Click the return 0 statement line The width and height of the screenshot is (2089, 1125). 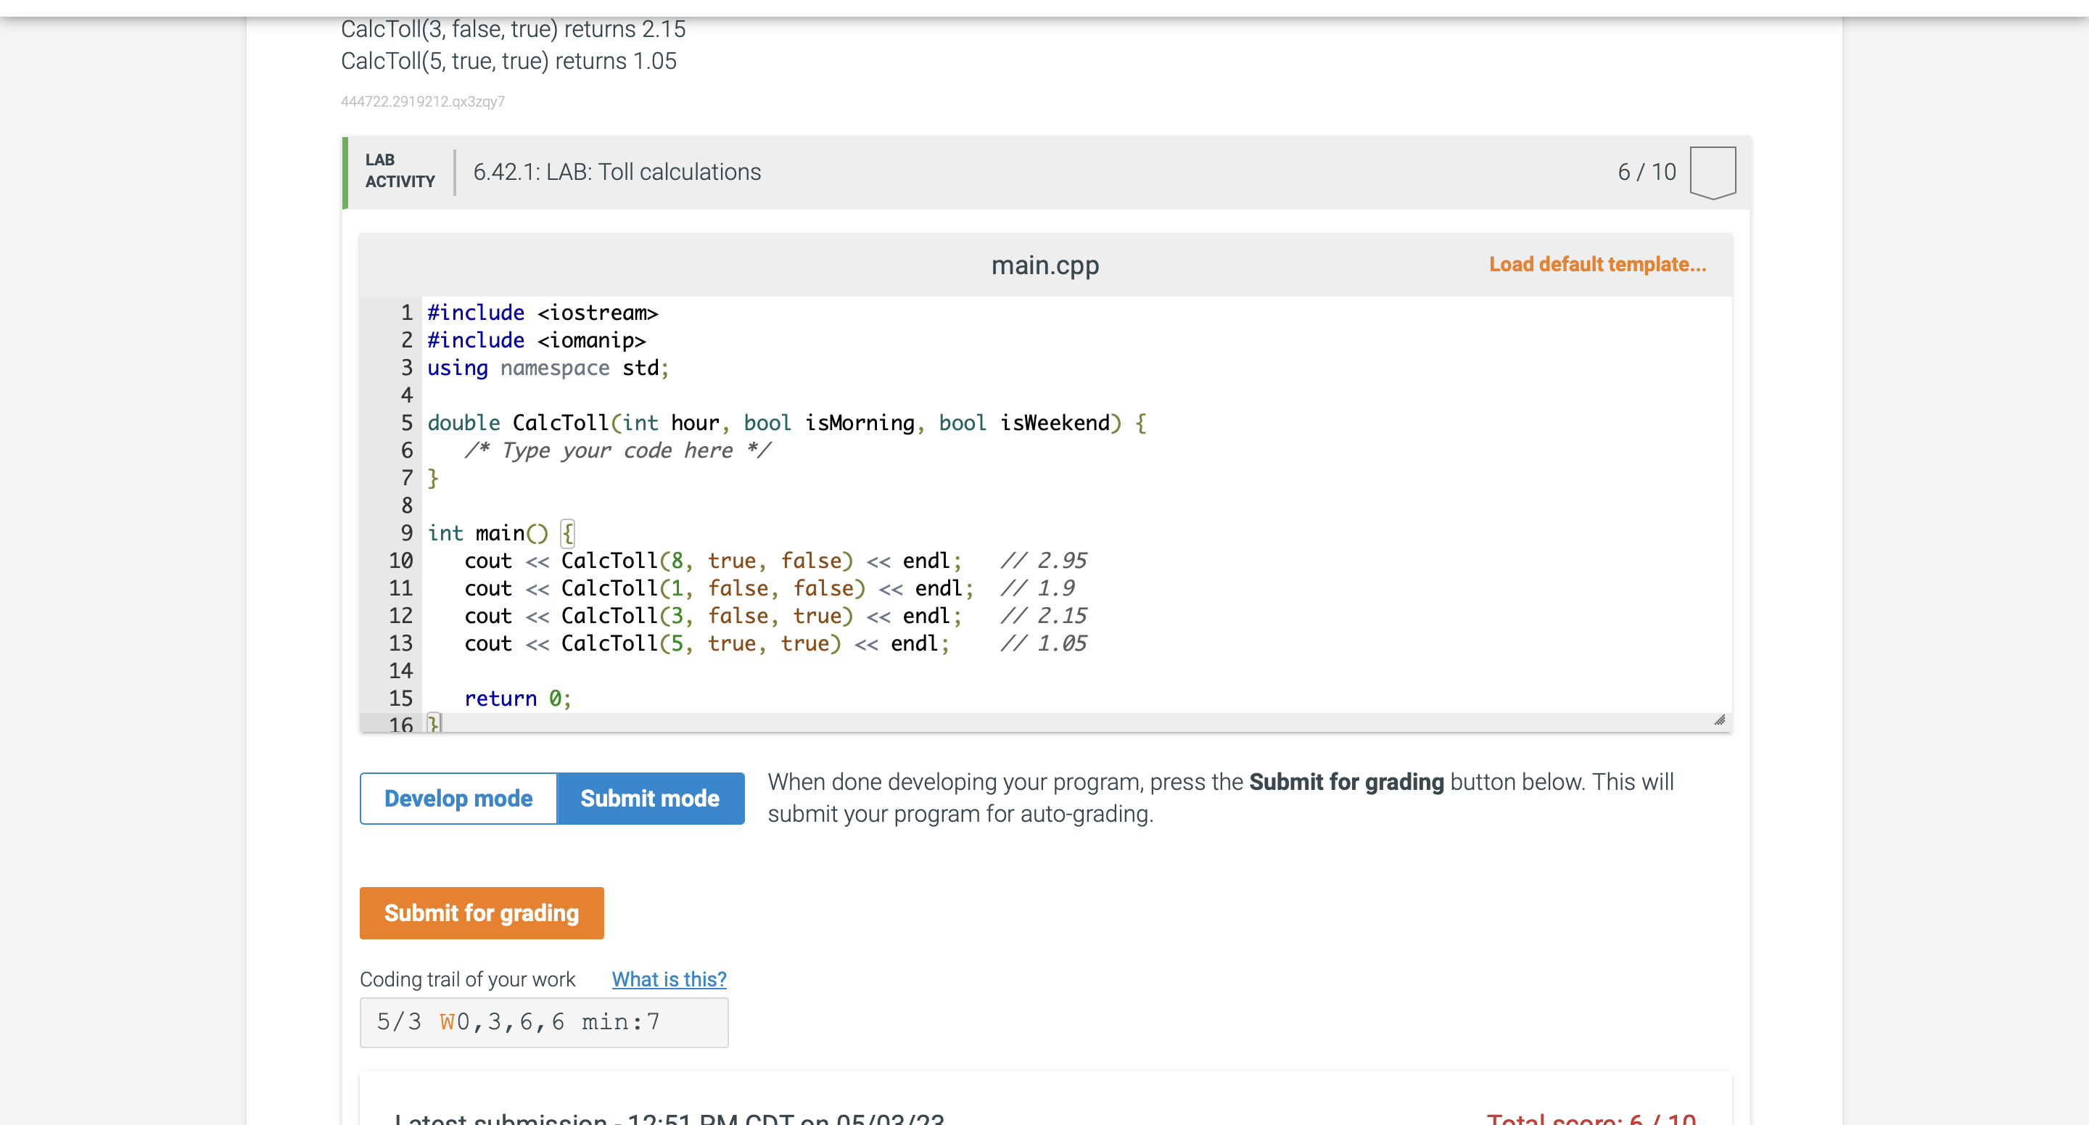517,699
